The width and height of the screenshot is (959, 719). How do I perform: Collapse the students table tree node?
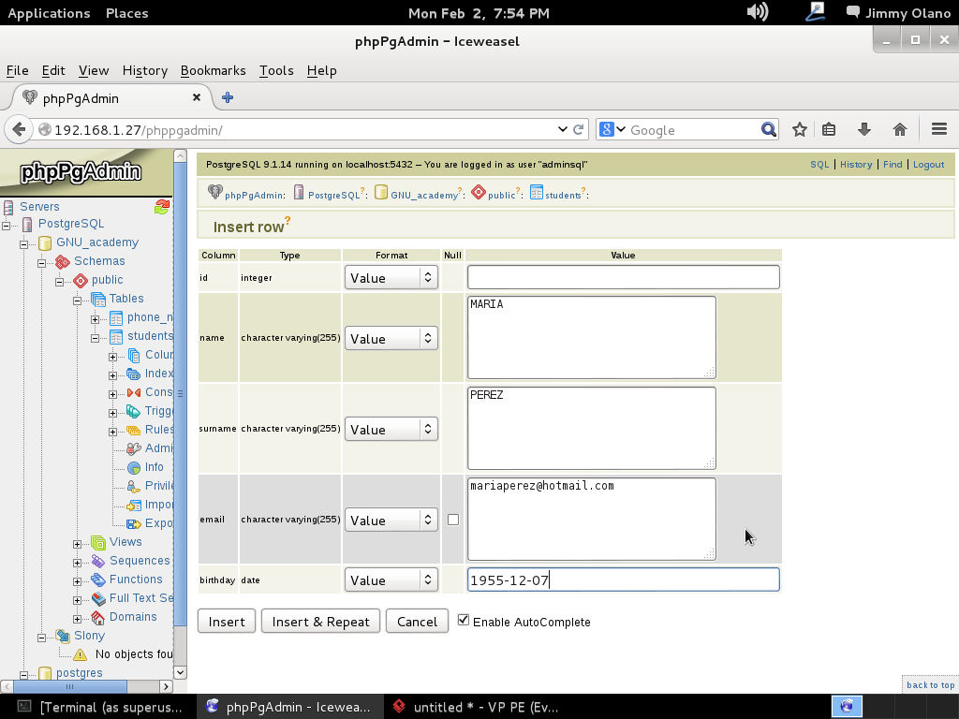[96, 336]
